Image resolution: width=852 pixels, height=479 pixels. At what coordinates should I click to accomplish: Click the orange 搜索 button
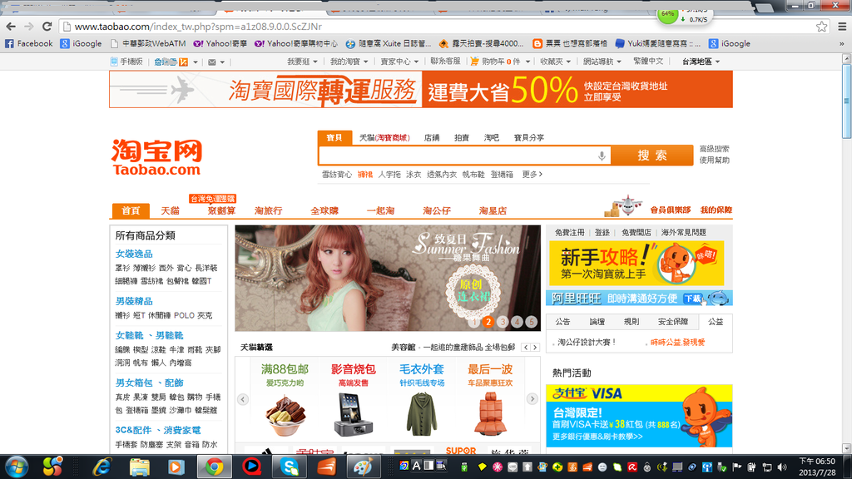click(652, 156)
